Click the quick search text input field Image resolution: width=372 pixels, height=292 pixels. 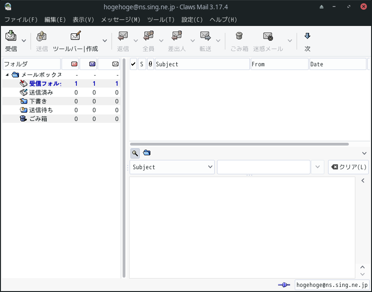[x=264, y=167]
